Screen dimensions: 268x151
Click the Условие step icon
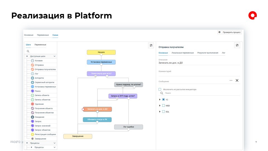(32, 61)
